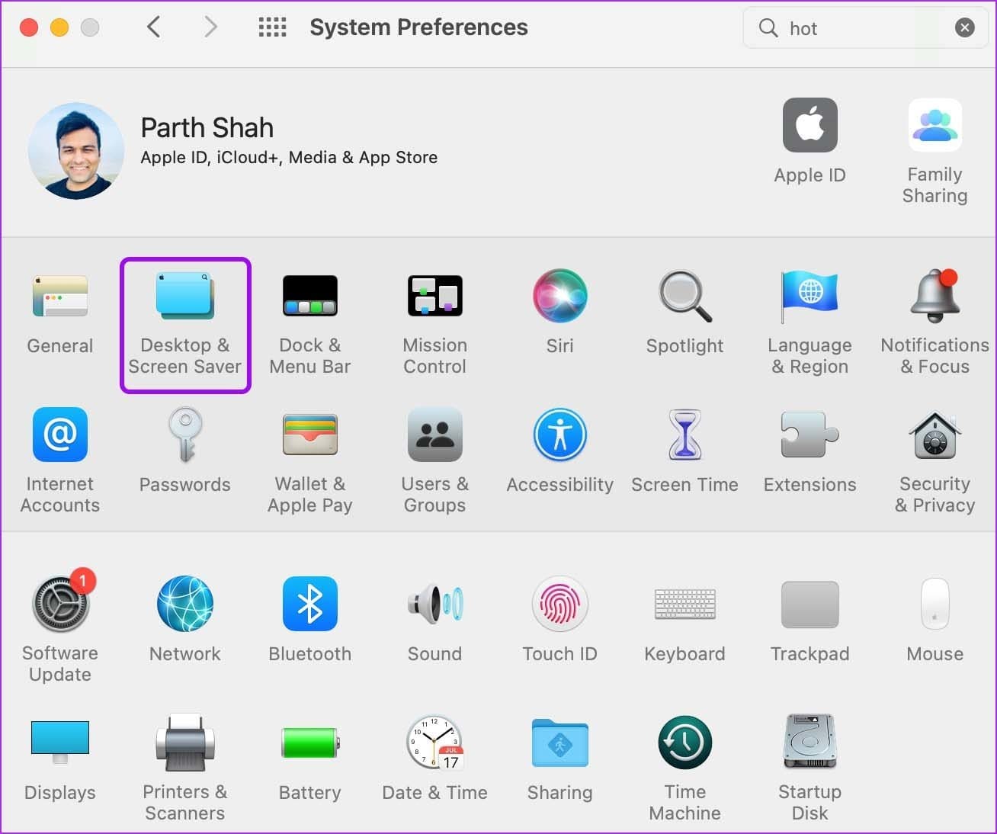Click the search field containing 'hot'
The image size is (997, 834).
[x=865, y=28]
